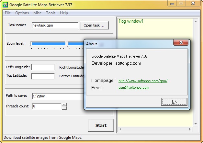Open the File menu

pyautogui.click(x=8, y=13)
